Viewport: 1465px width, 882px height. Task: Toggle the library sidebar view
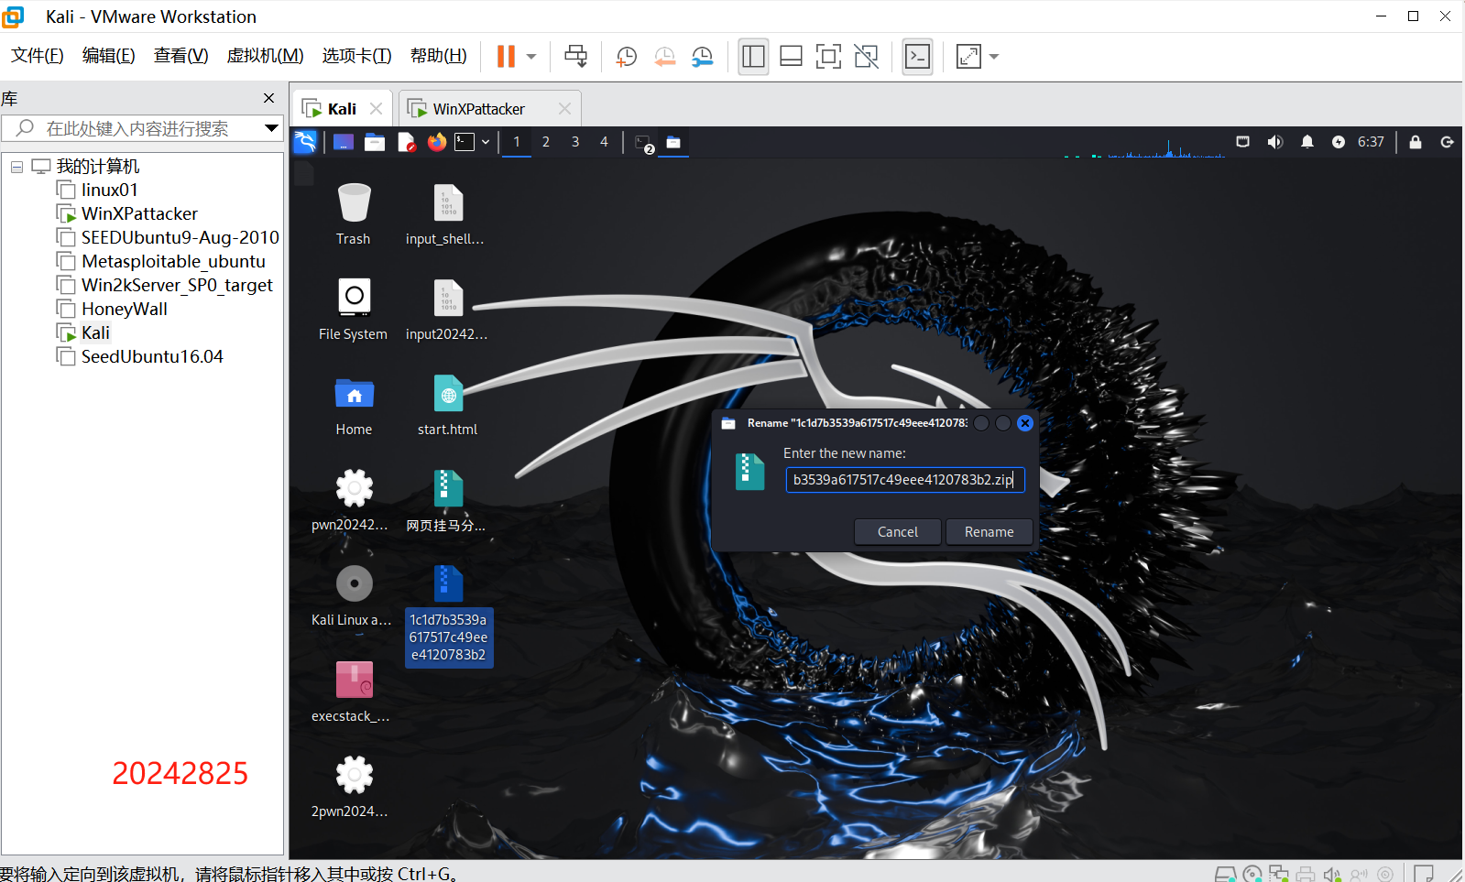tap(753, 57)
